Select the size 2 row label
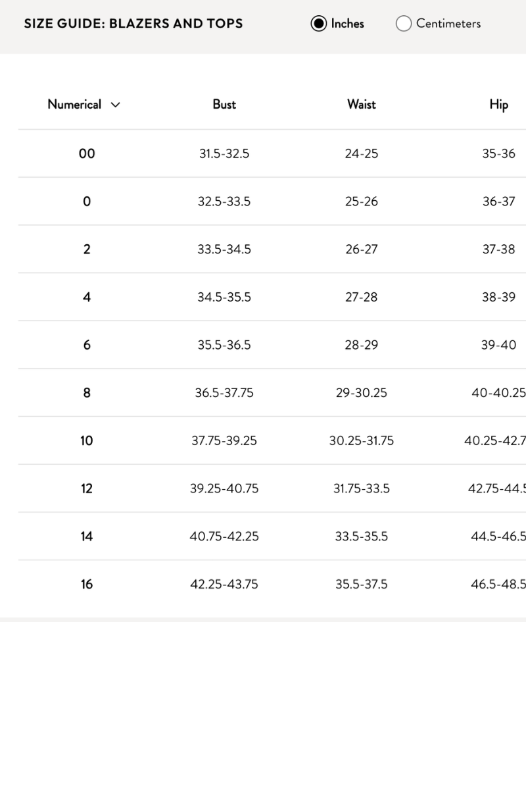This screenshot has width=526, height=790. click(87, 250)
